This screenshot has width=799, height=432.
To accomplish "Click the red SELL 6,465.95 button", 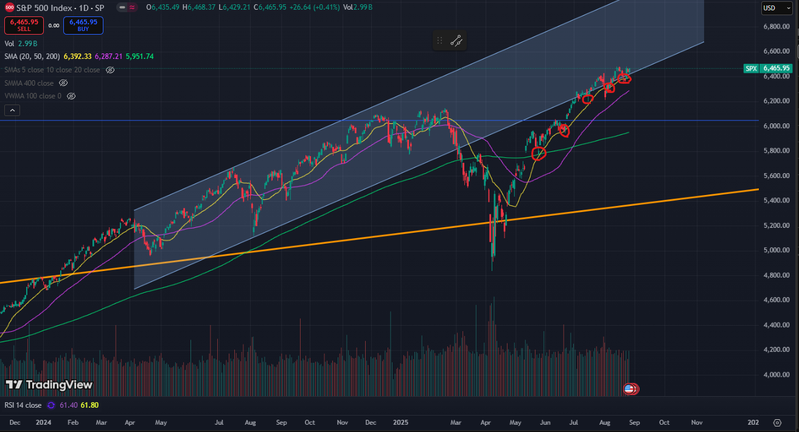I will (x=24, y=25).
